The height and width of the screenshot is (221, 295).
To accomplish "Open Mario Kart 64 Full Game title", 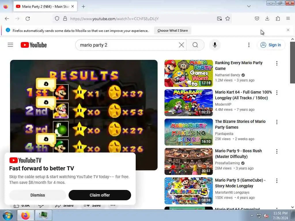I will pyautogui.click(x=243, y=95).
